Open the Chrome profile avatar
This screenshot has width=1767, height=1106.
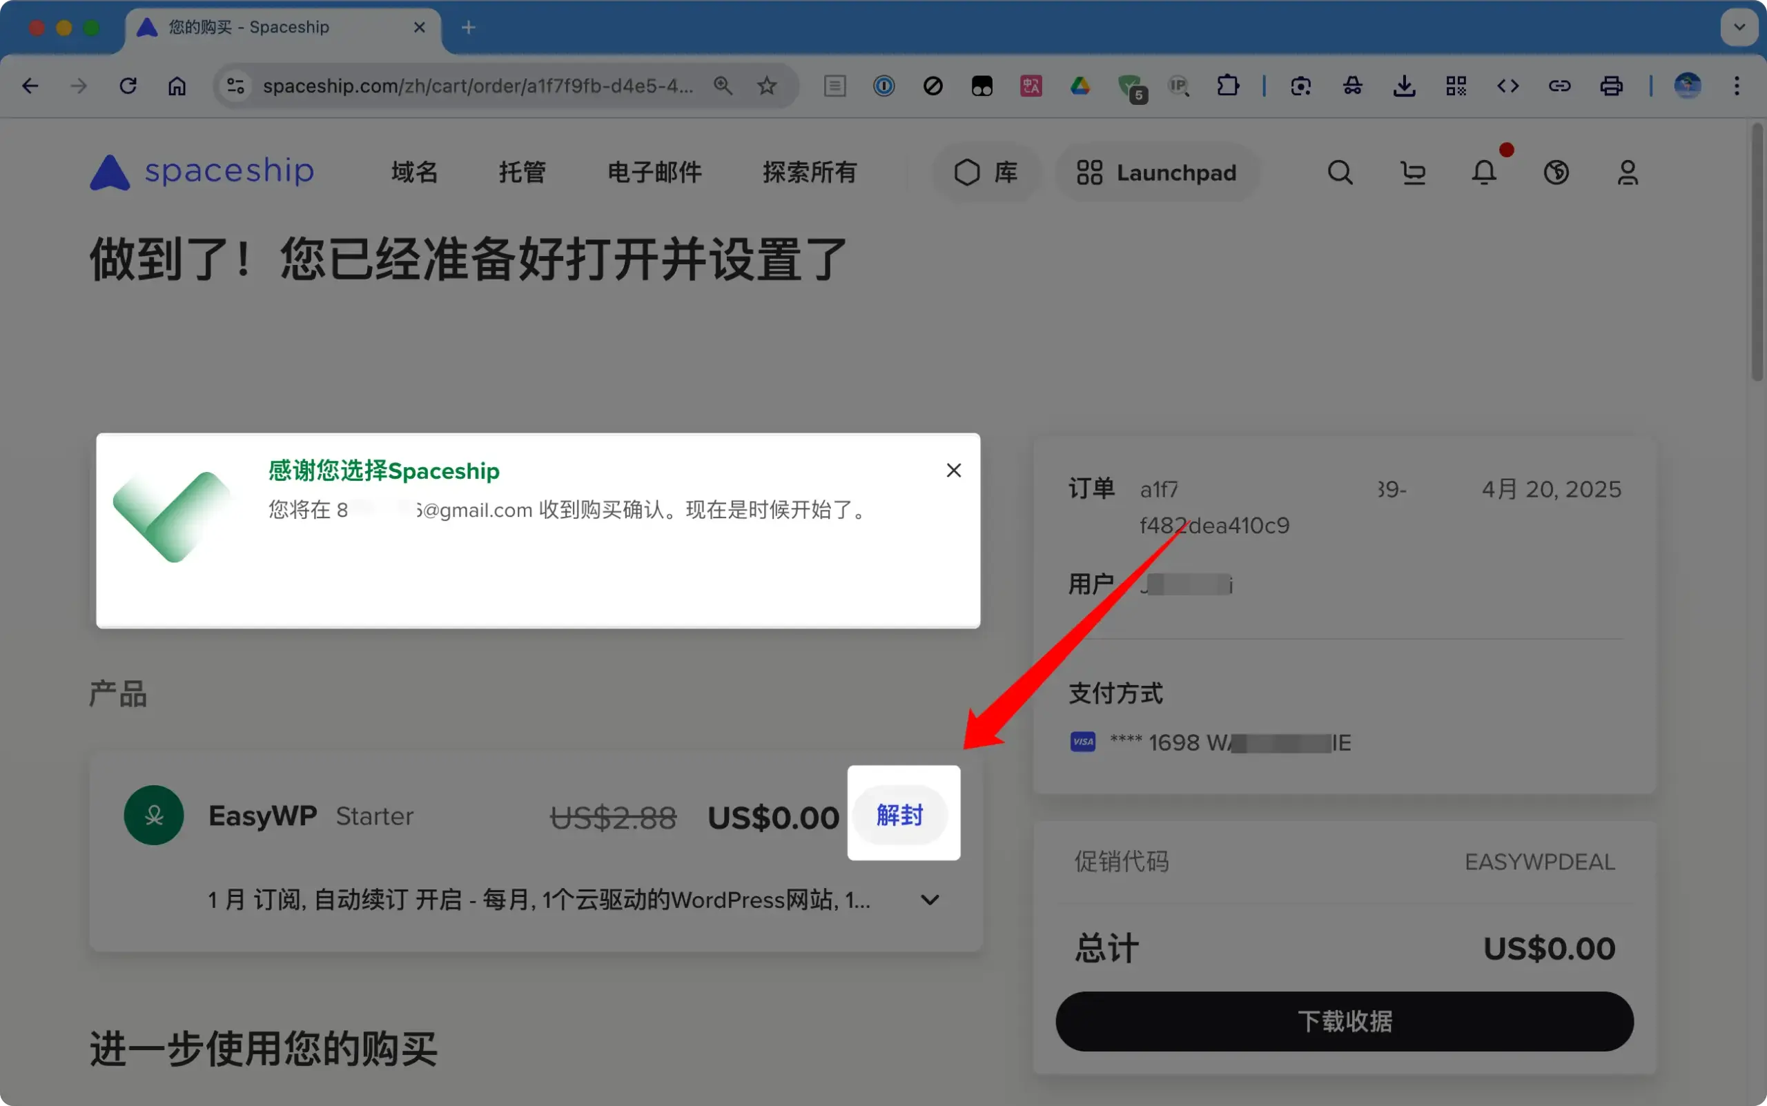tap(1688, 86)
